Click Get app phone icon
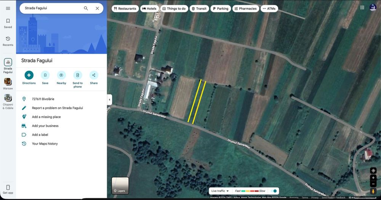Image resolution: width=381 pixels, height=200 pixels. click(x=8, y=187)
